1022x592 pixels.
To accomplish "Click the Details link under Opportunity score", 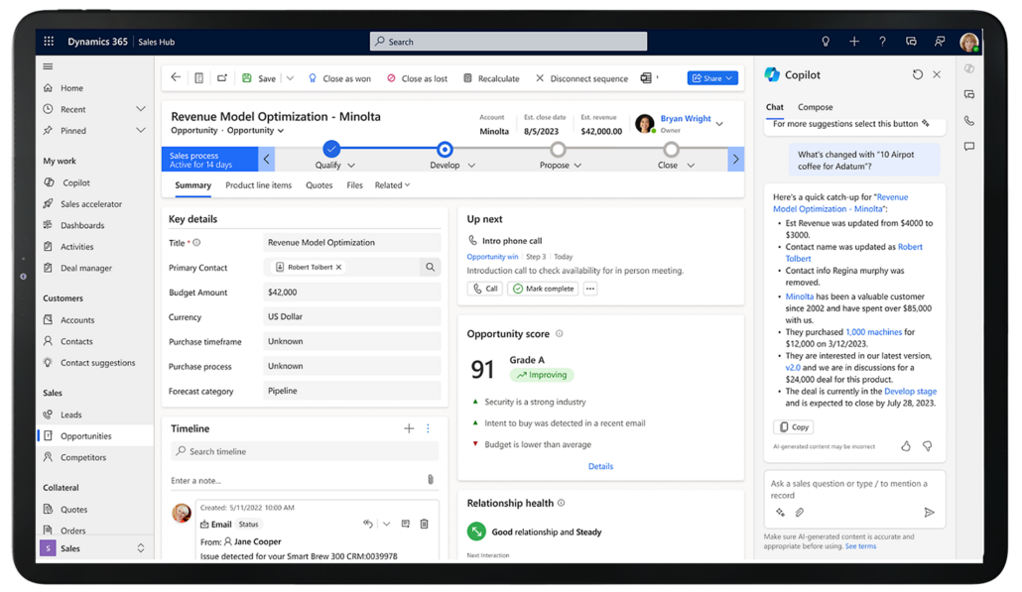I will [600, 466].
